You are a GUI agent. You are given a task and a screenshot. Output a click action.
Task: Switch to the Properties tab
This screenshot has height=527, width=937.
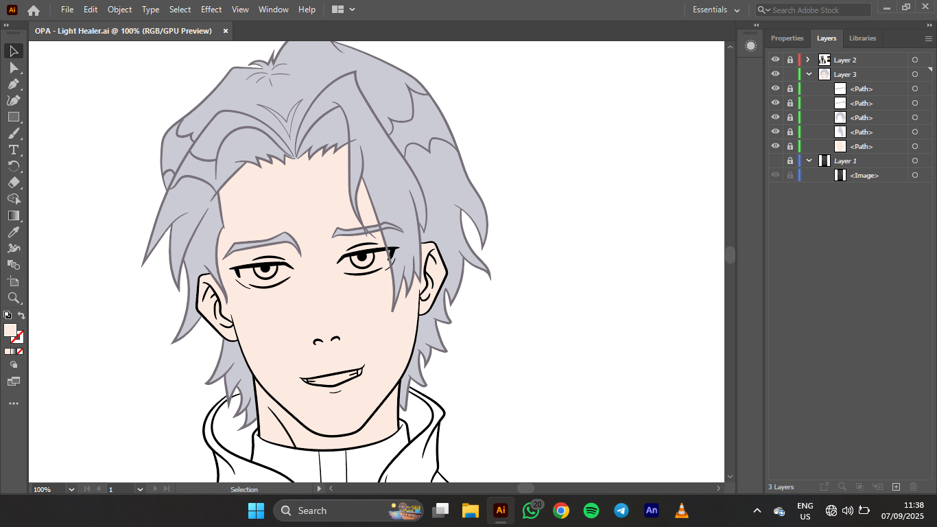point(787,38)
